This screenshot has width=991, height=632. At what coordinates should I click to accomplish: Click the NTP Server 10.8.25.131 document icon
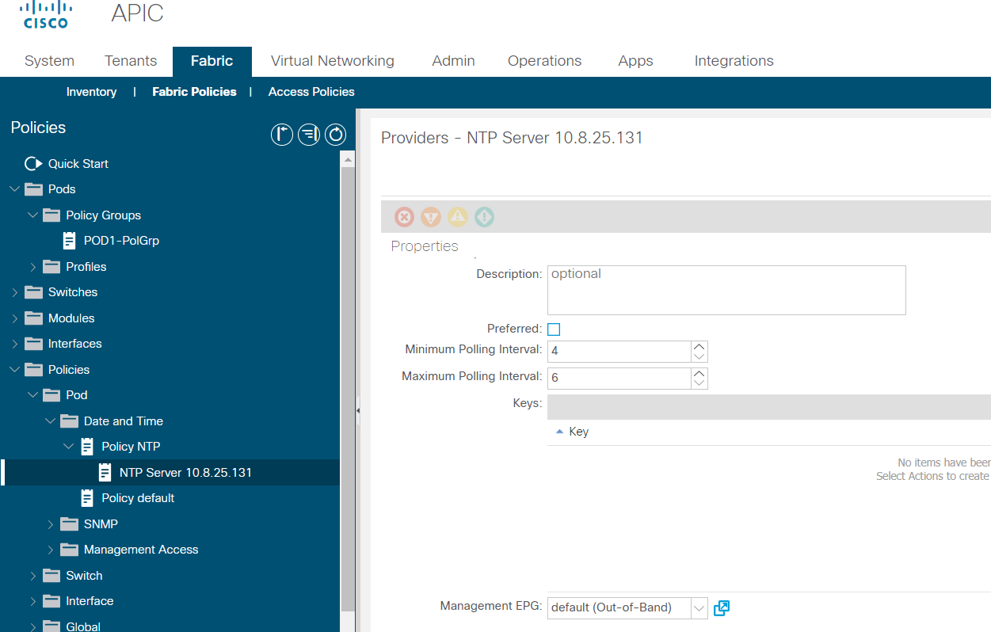pos(105,472)
